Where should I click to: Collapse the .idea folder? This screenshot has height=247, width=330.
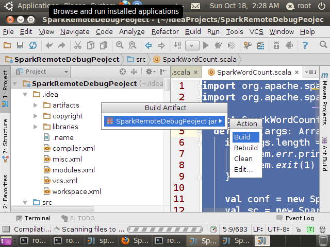[25, 95]
